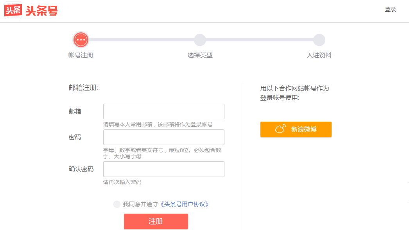Click the 帐号注册 step label

point(81,55)
